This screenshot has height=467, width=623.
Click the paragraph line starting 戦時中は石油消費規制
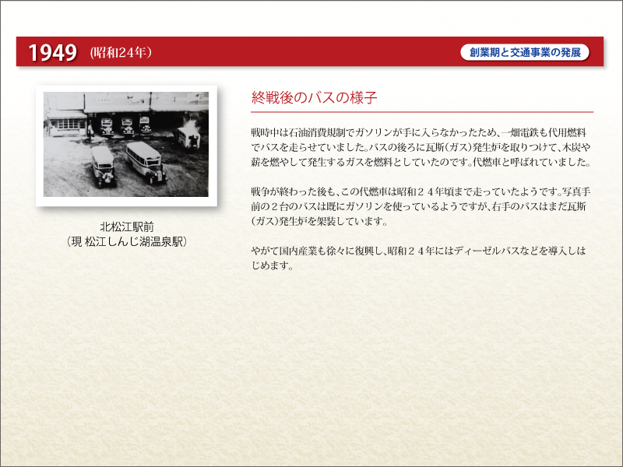(419, 132)
